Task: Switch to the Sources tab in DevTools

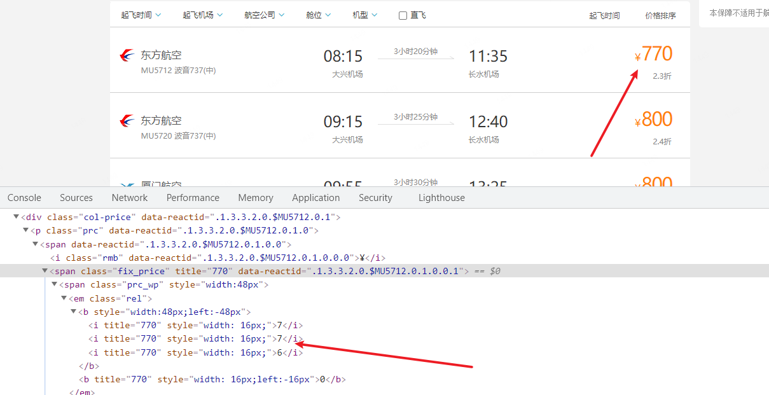Action: pos(76,198)
